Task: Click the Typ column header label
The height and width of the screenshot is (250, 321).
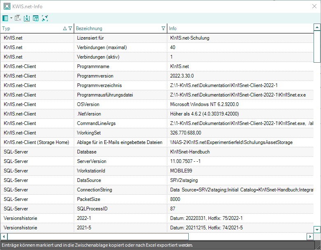Action: click(x=6, y=28)
